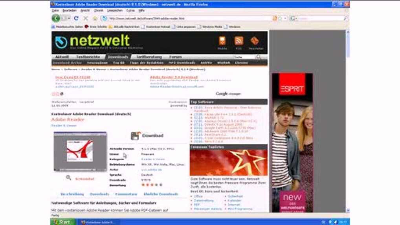This screenshot has width=400, height=225.
Task: Click the Firefox back button
Action: click(56, 18)
